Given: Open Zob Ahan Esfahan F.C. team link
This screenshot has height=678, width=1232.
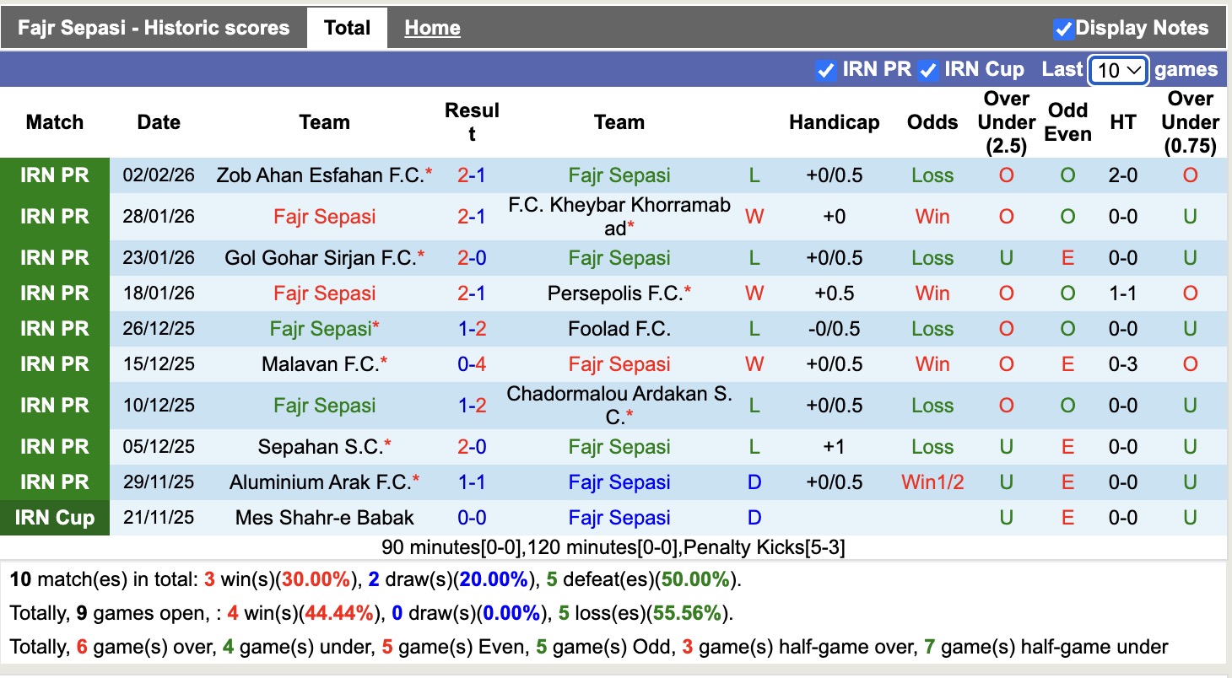Looking at the screenshot, I should (x=321, y=175).
